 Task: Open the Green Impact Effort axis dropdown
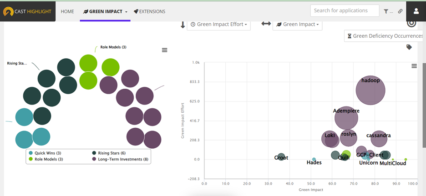coord(219,24)
